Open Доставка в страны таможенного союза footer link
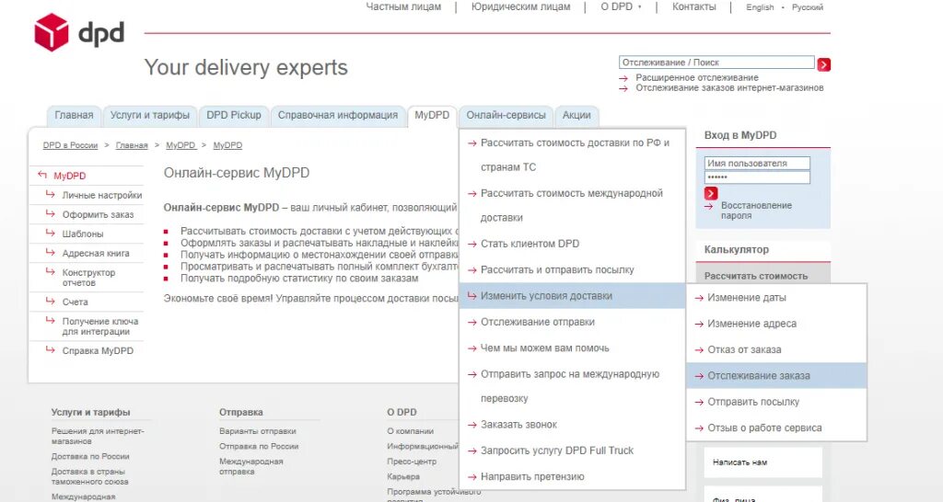Image resolution: width=943 pixels, height=502 pixels. (89, 476)
